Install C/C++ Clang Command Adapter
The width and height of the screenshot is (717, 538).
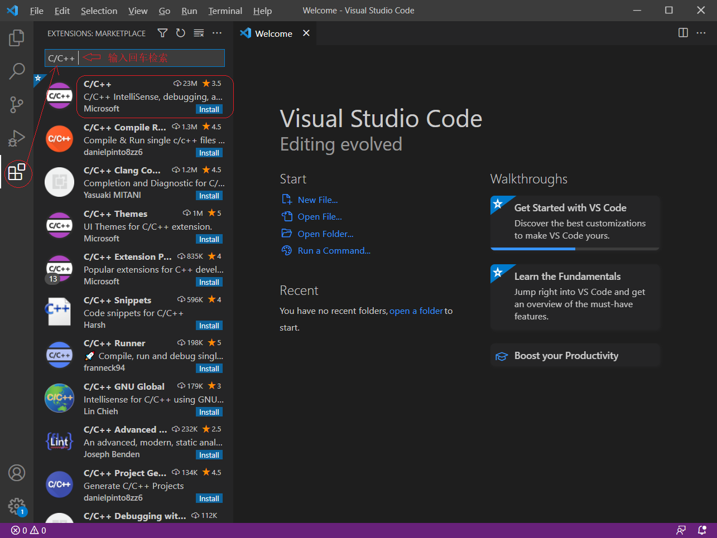point(209,196)
